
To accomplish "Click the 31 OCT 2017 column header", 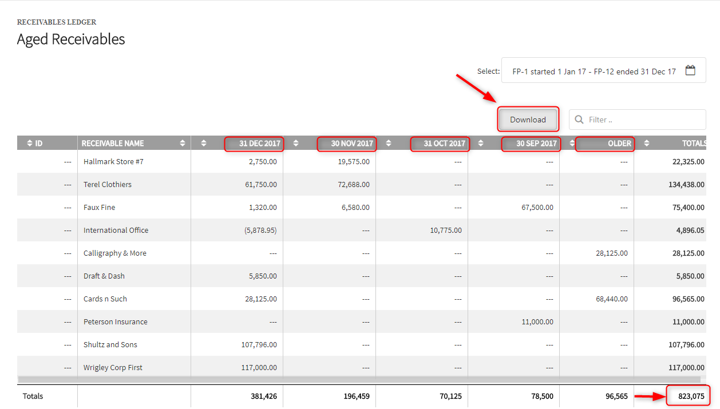I will pyautogui.click(x=444, y=143).
